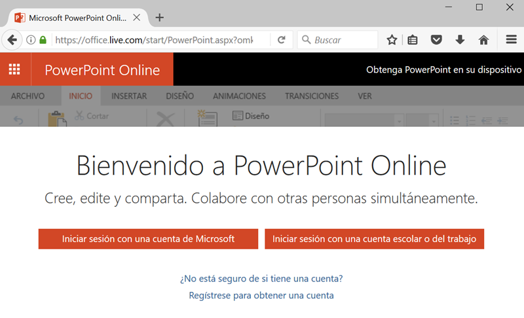Increase the list indent level

(x=502, y=120)
